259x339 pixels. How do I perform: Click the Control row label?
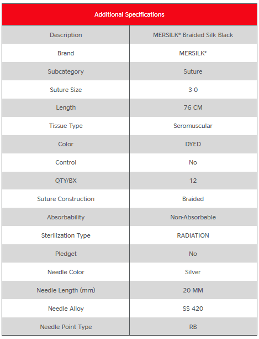(66, 162)
